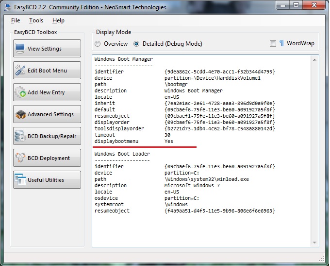The height and width of the screenshot is (266, 330).
Task: Click the Microsoft Windows 7 description
Action: point(192,185)
